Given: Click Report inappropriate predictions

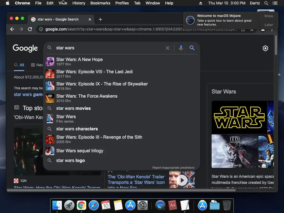Looking at the screenshot, I should (x=173, y=168).
